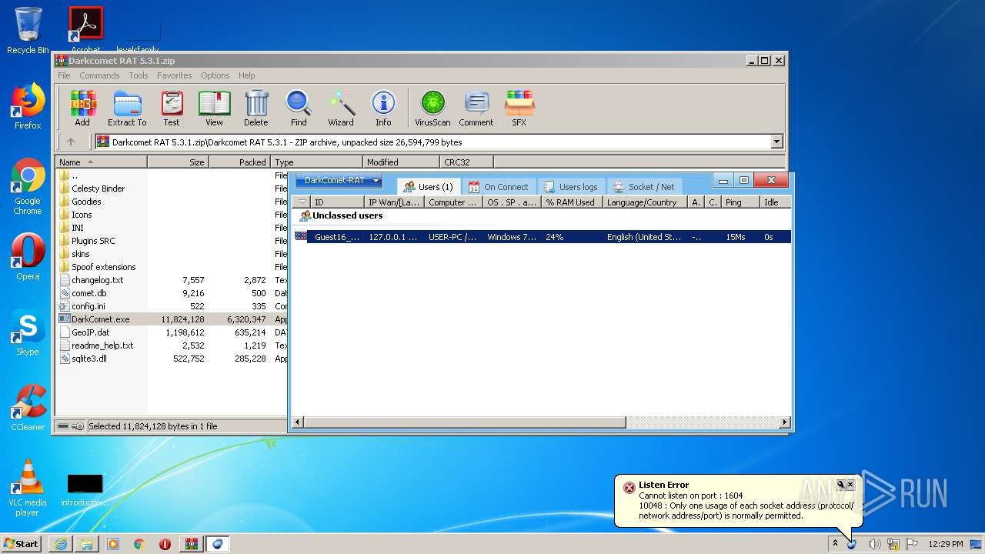Run VirusScan from the toolbar

[432, 108]
